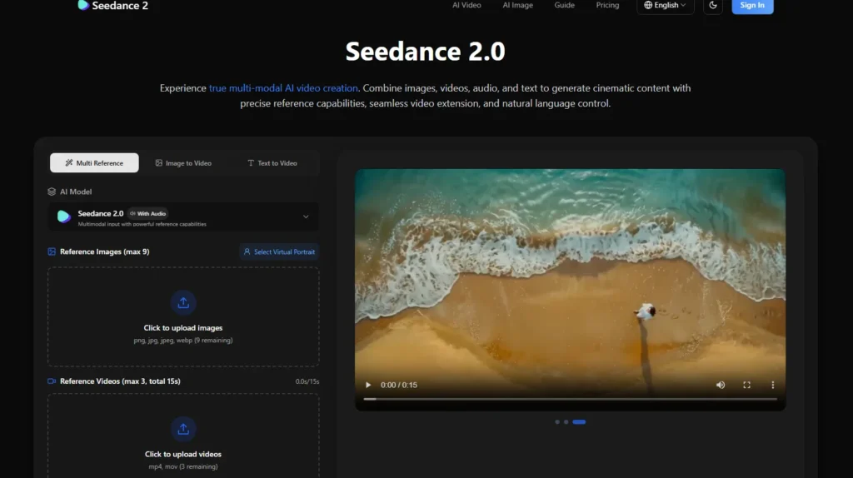The image size is (853, 478).
Task: Click the AI Model layers icon
Action: coord(52,192)
